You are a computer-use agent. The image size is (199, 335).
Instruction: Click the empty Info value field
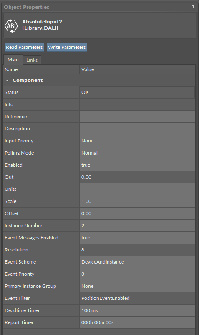137,104
